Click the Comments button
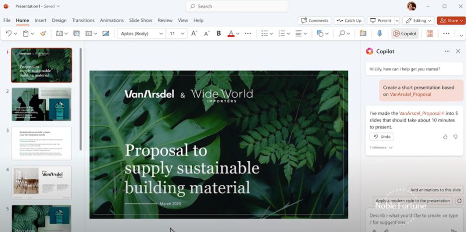The width and height of the screenshot is (466, 232). pos(315,20)
